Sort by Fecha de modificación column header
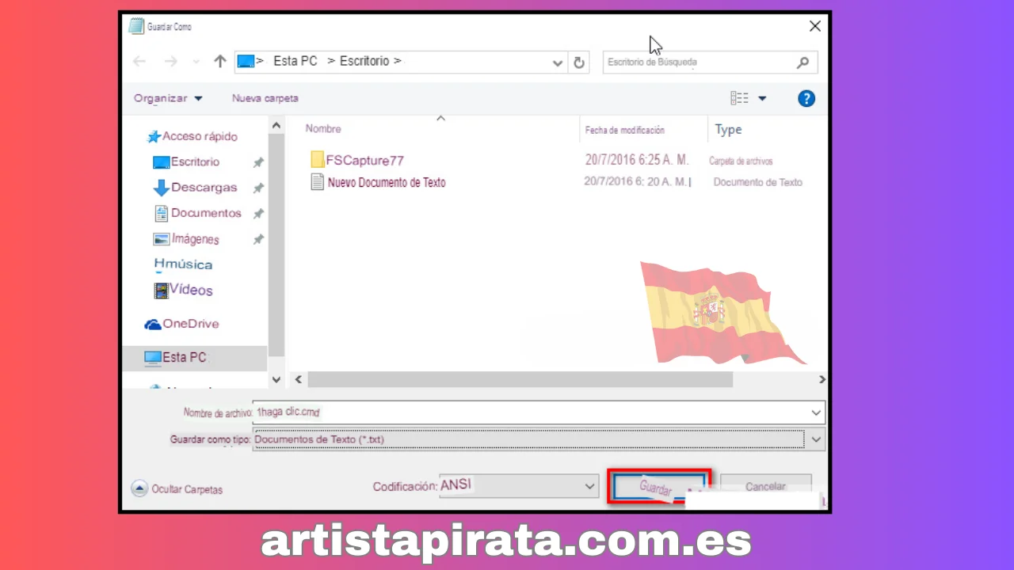 pos(625,130)
